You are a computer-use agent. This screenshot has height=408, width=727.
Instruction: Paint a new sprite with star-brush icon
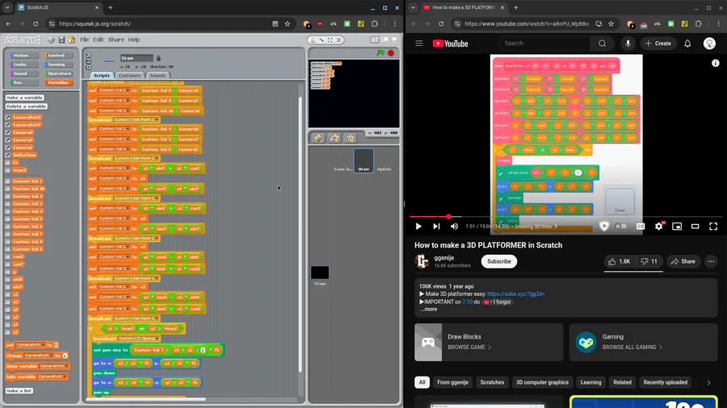(x=318, y=139)
